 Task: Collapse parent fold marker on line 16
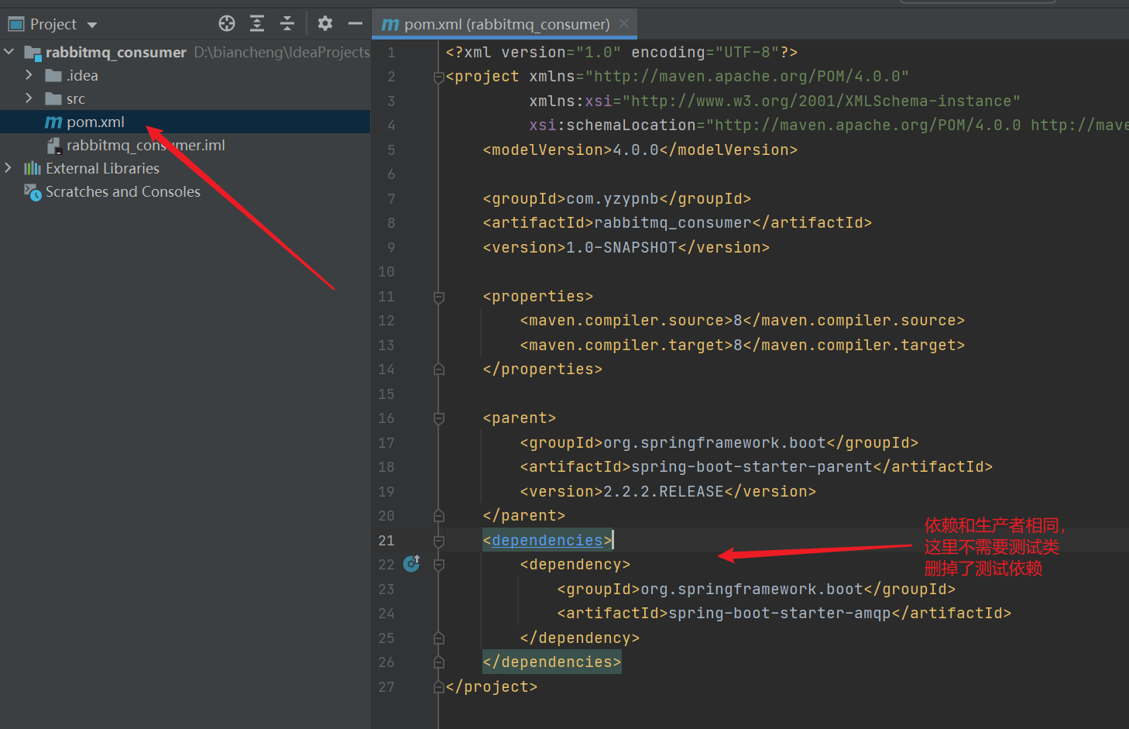(x=439, y=418)
